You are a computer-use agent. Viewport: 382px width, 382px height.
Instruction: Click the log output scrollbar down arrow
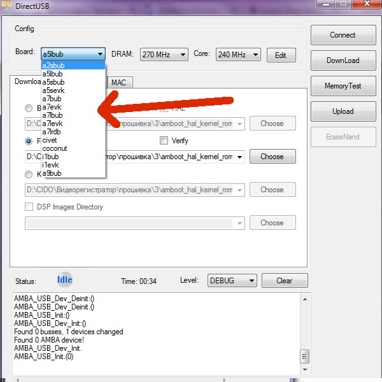pyautogui.click(x=304, y=369)
